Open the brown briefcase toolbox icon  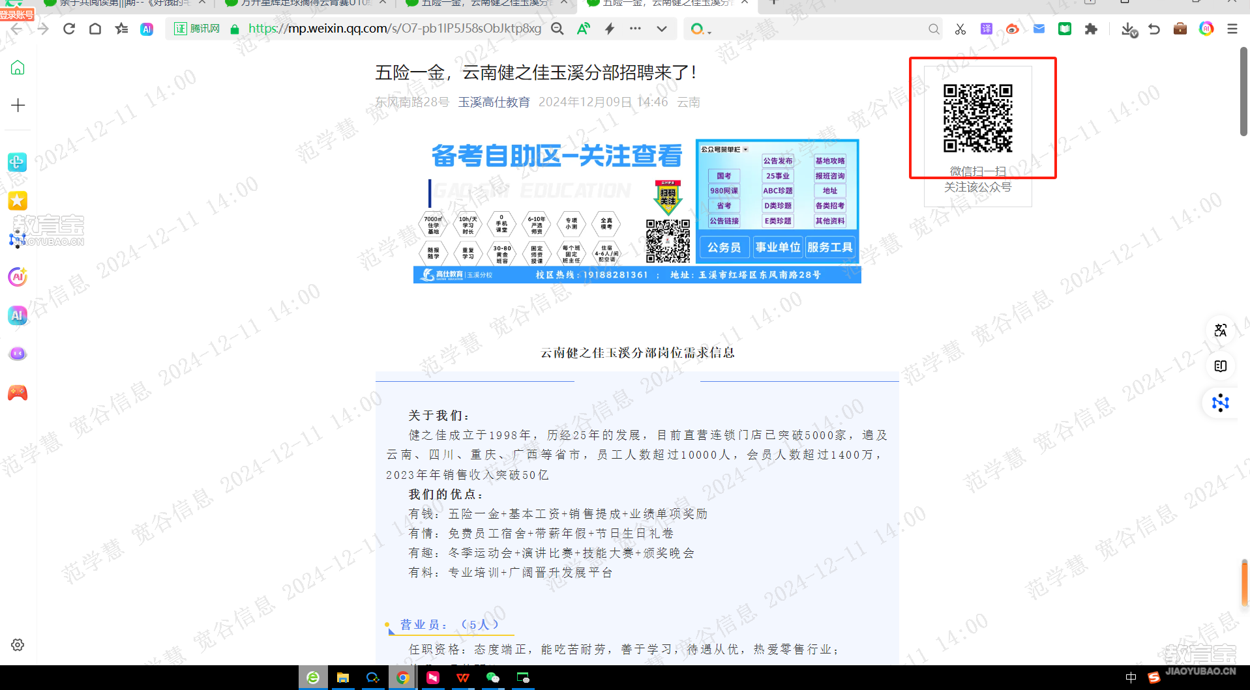[x=1180, y=29]
